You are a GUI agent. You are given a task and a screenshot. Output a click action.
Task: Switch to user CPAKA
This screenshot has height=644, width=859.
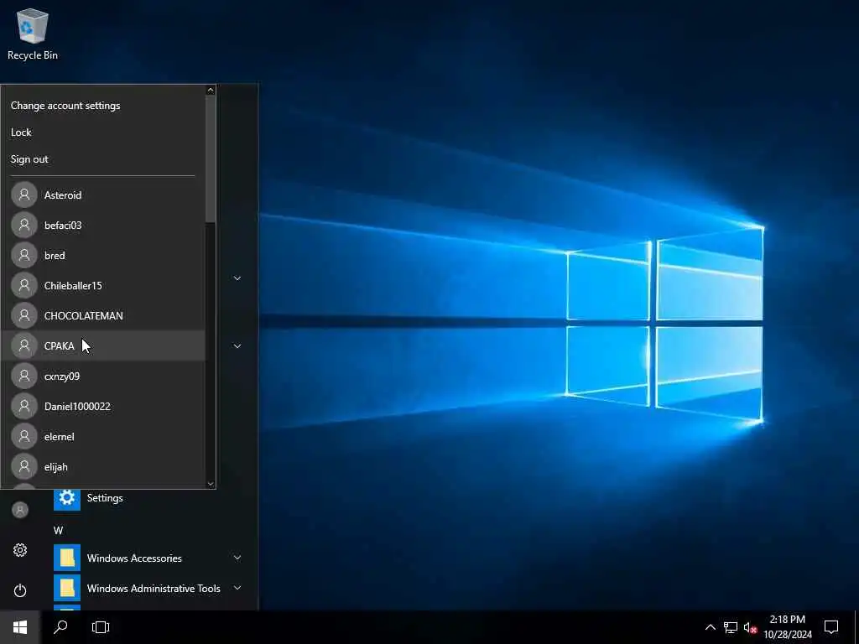[103, 345]
